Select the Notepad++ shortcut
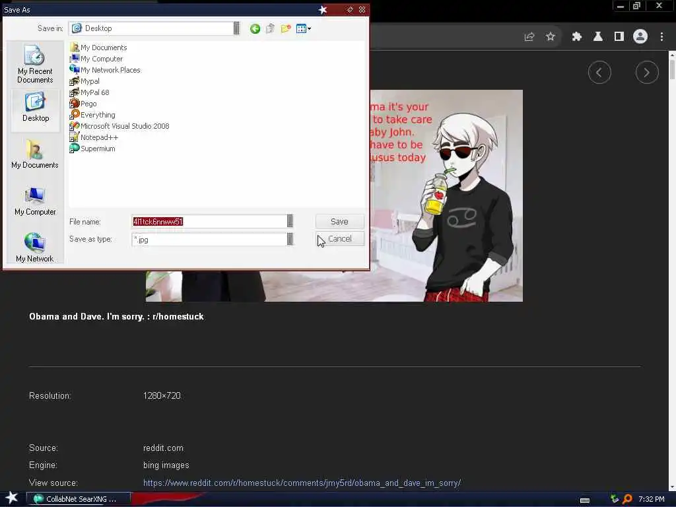 (94, 137)
